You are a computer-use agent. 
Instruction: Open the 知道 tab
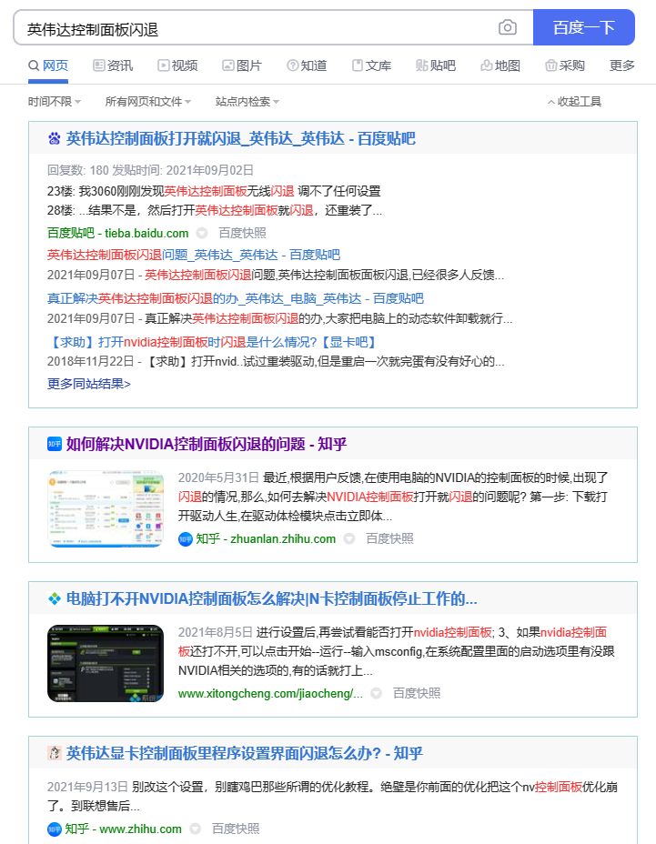307,65
